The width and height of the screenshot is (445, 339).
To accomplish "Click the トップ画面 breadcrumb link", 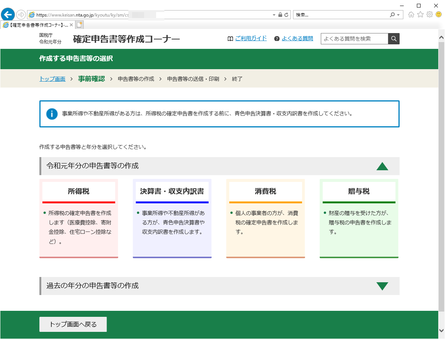I will coord(52,79).
